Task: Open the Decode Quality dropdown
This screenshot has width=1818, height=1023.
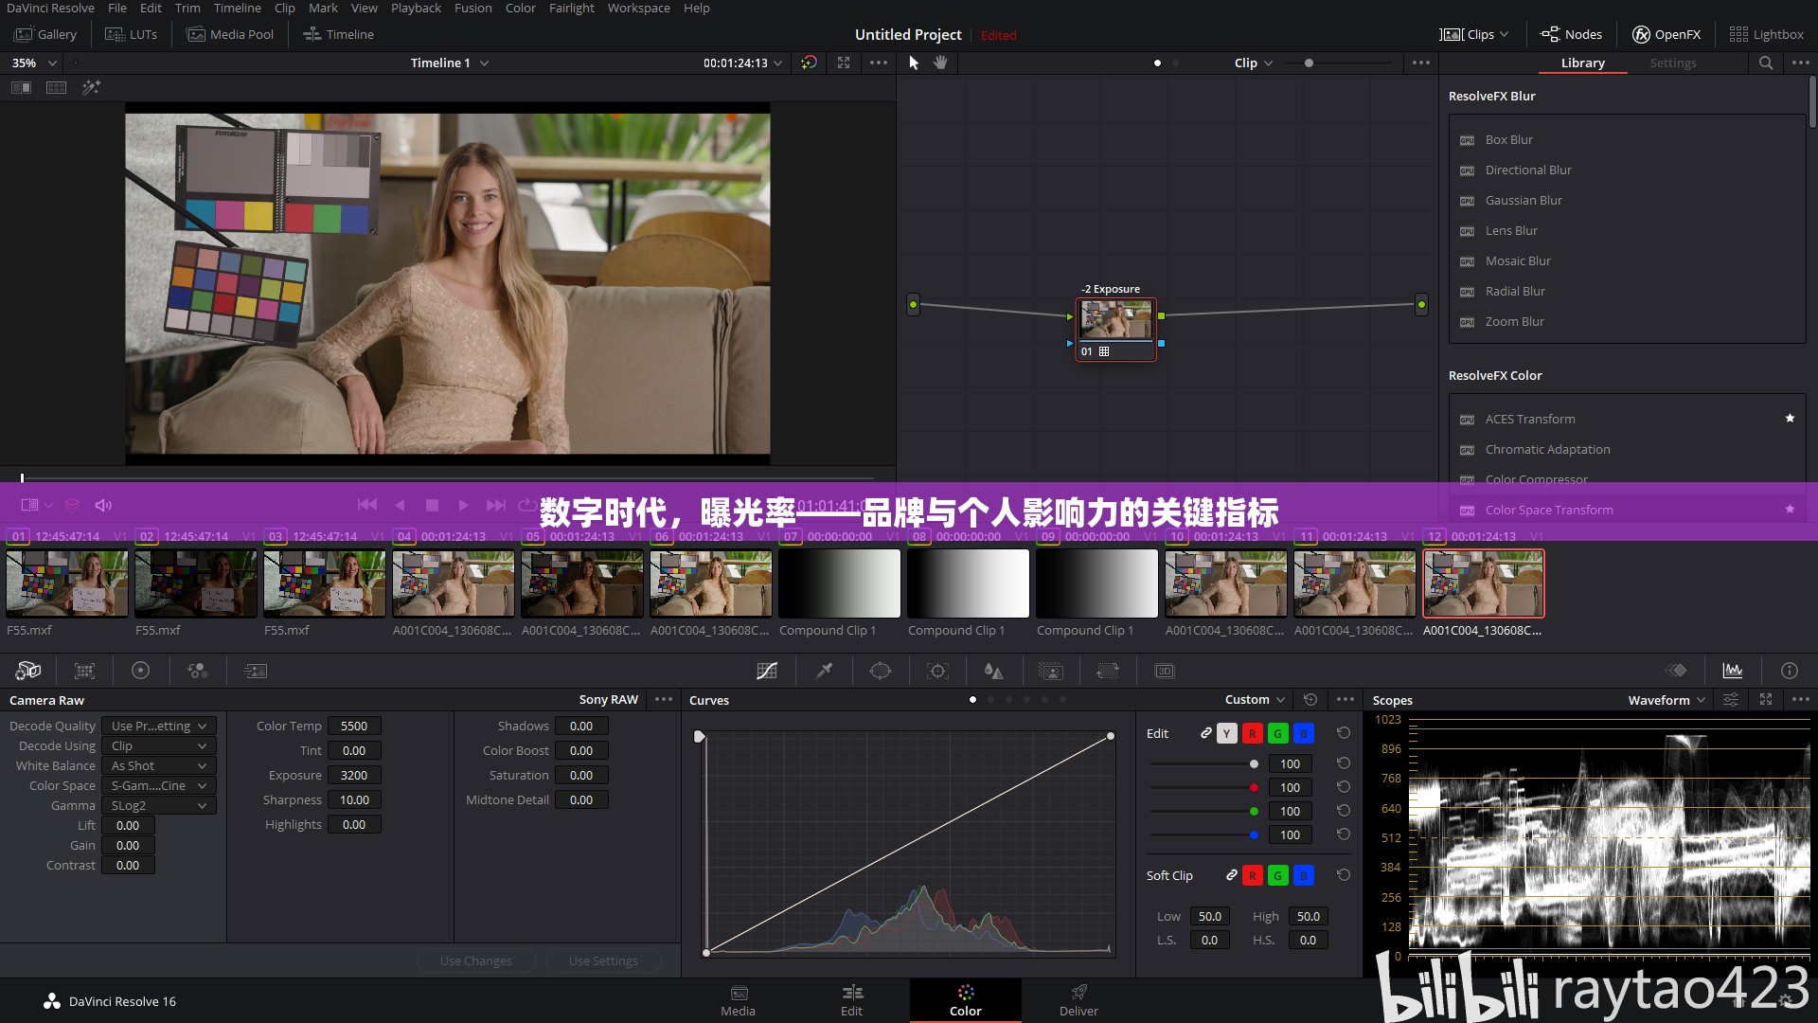Action: [159, 726]
